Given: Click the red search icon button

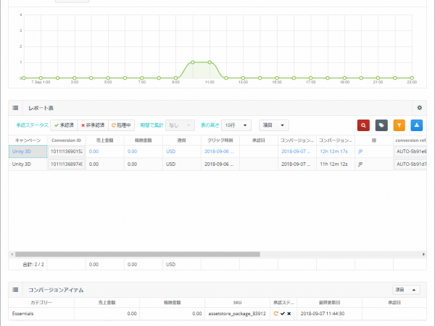Looking at the screenshot, I should click(x=363, y=125).
